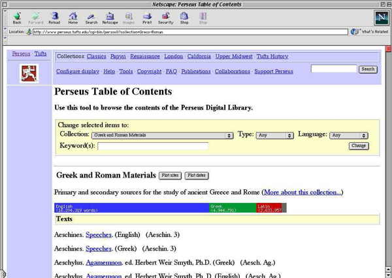Image resolution: width=392 pixels, height=278 pixels.
Task: Open the London collection link
Action: pyautogui.click(x=174, y=57)
